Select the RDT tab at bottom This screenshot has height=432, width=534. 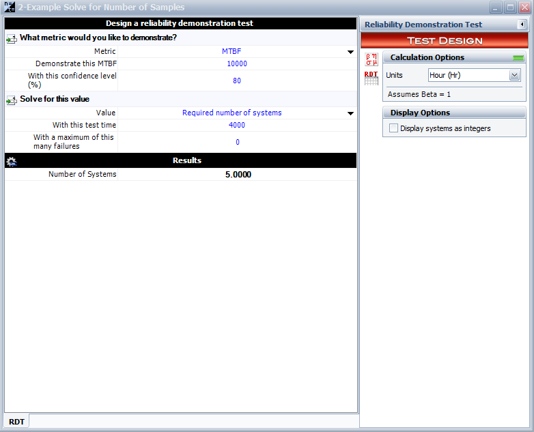[x=17, y=422]
